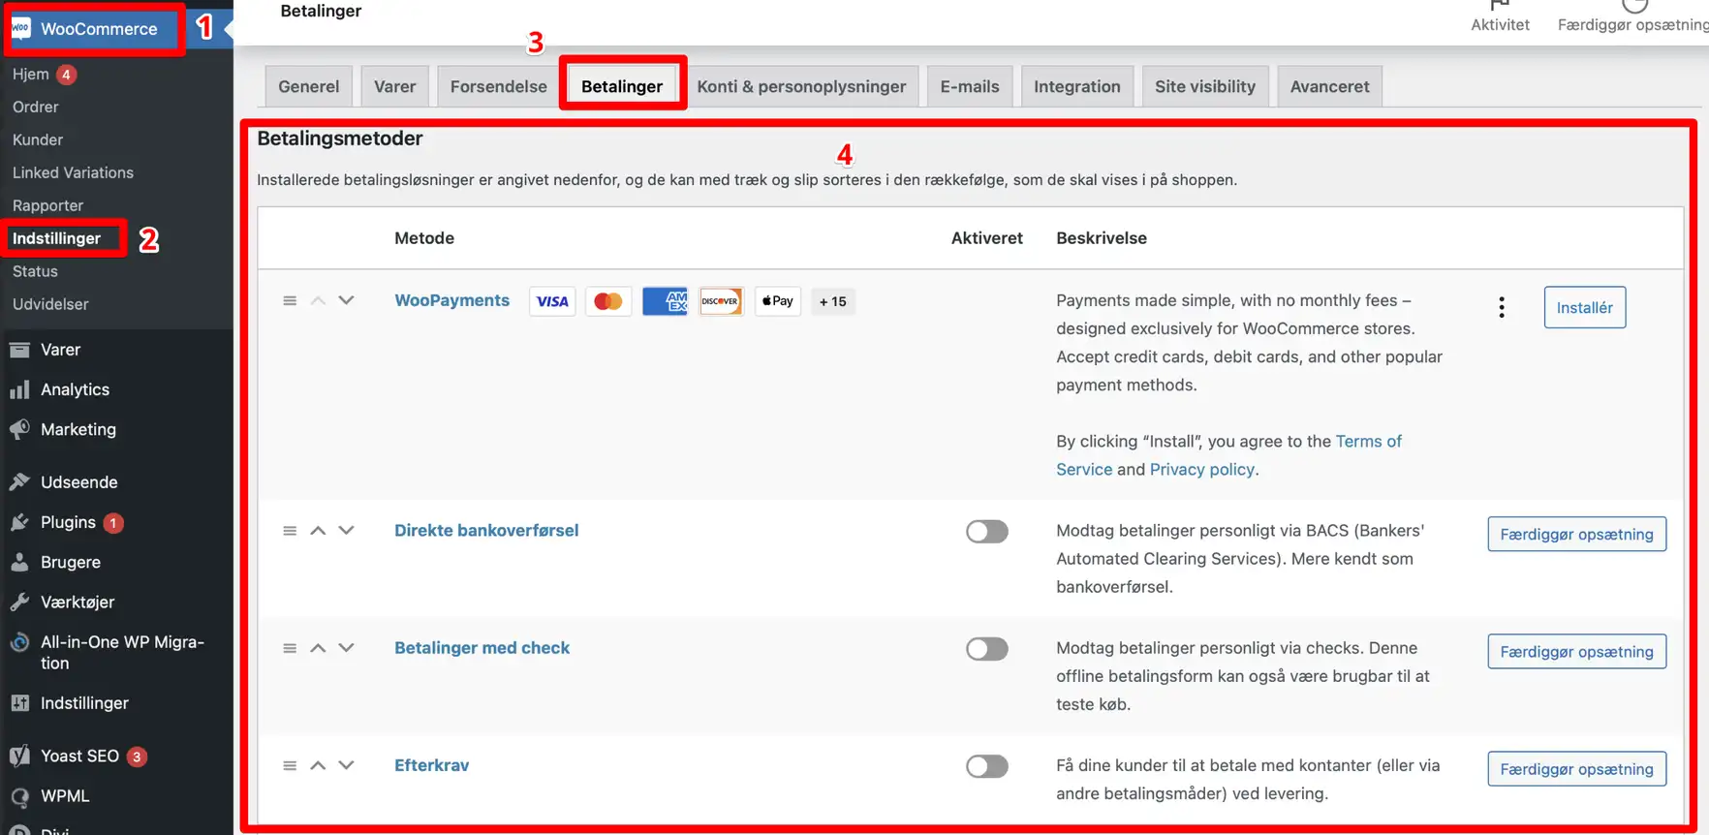Move WooPayments down with the chevron arrow

346,301
